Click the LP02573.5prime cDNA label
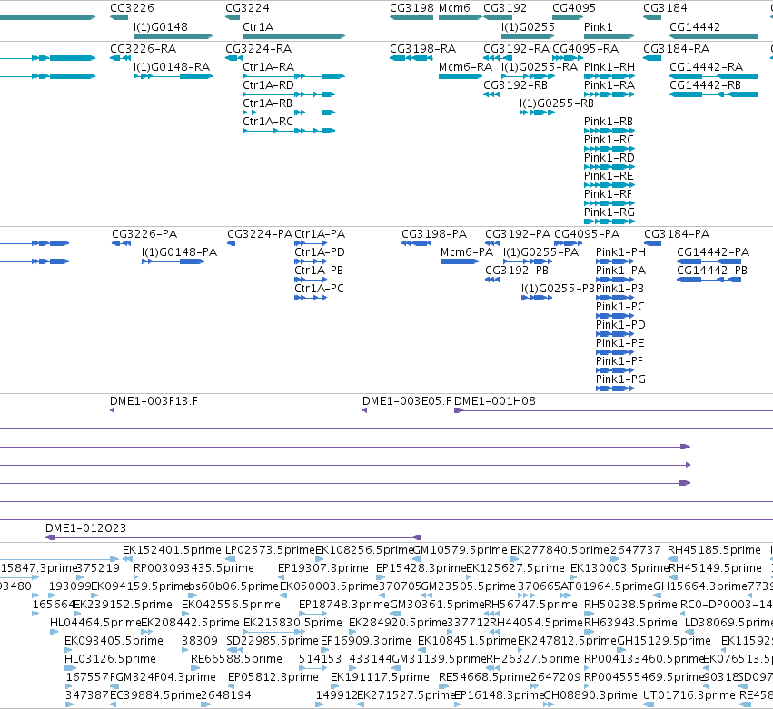 click(270, 550)
